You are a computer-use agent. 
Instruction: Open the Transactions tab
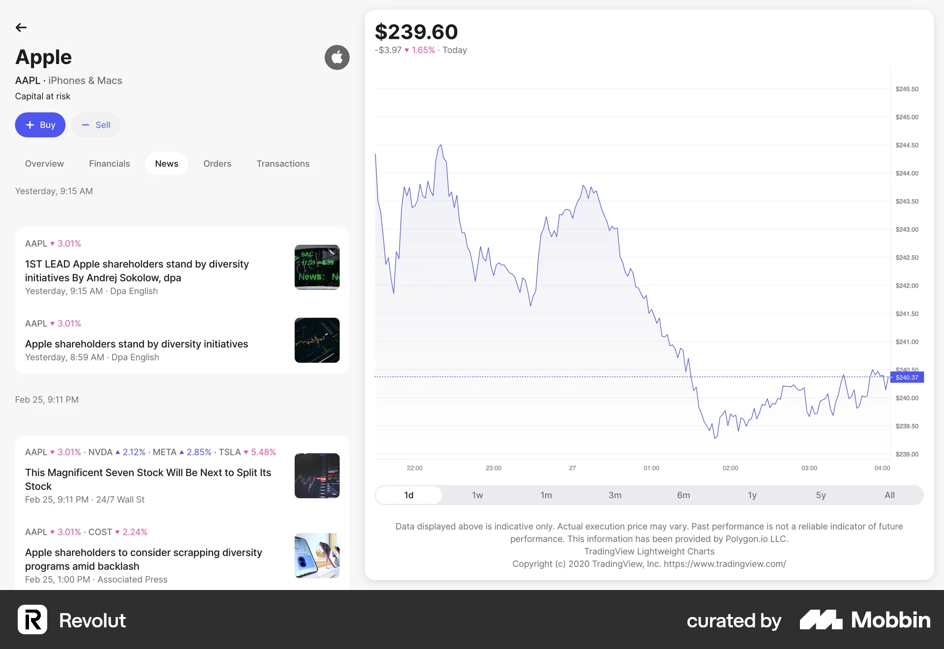(x=283, y=163)
